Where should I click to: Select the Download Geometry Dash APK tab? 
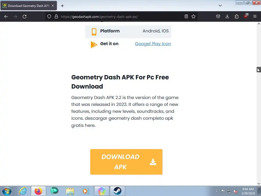pyautogui.click(x=29, y=6)
